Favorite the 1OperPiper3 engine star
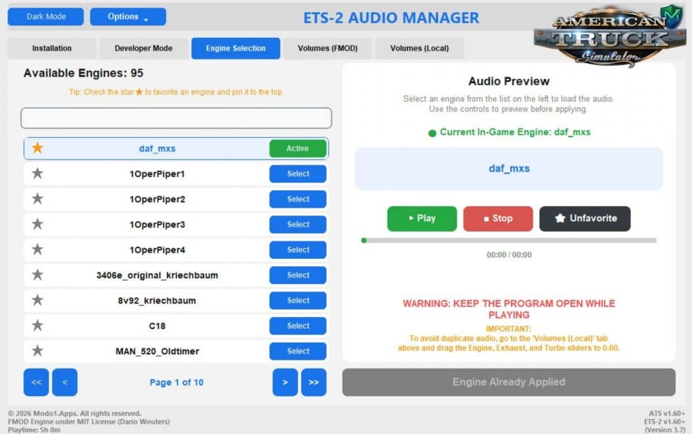 38,224
